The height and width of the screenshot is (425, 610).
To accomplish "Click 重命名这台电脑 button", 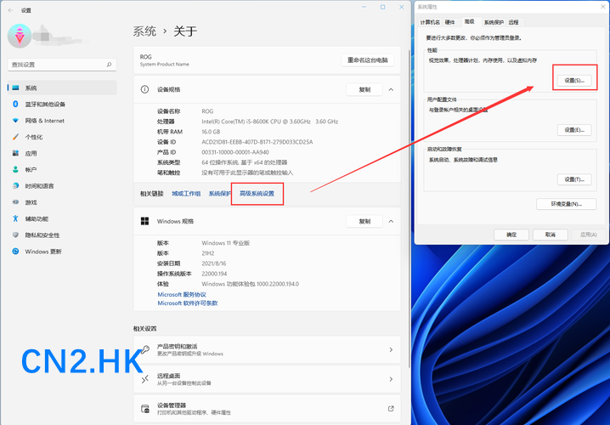I will point(368,60).
